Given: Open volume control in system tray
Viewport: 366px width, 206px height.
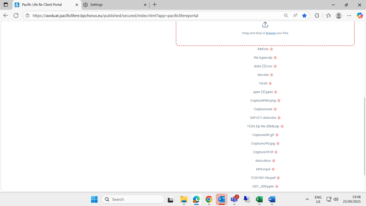Looking at the screenshot, I should [x=336, y=199].
